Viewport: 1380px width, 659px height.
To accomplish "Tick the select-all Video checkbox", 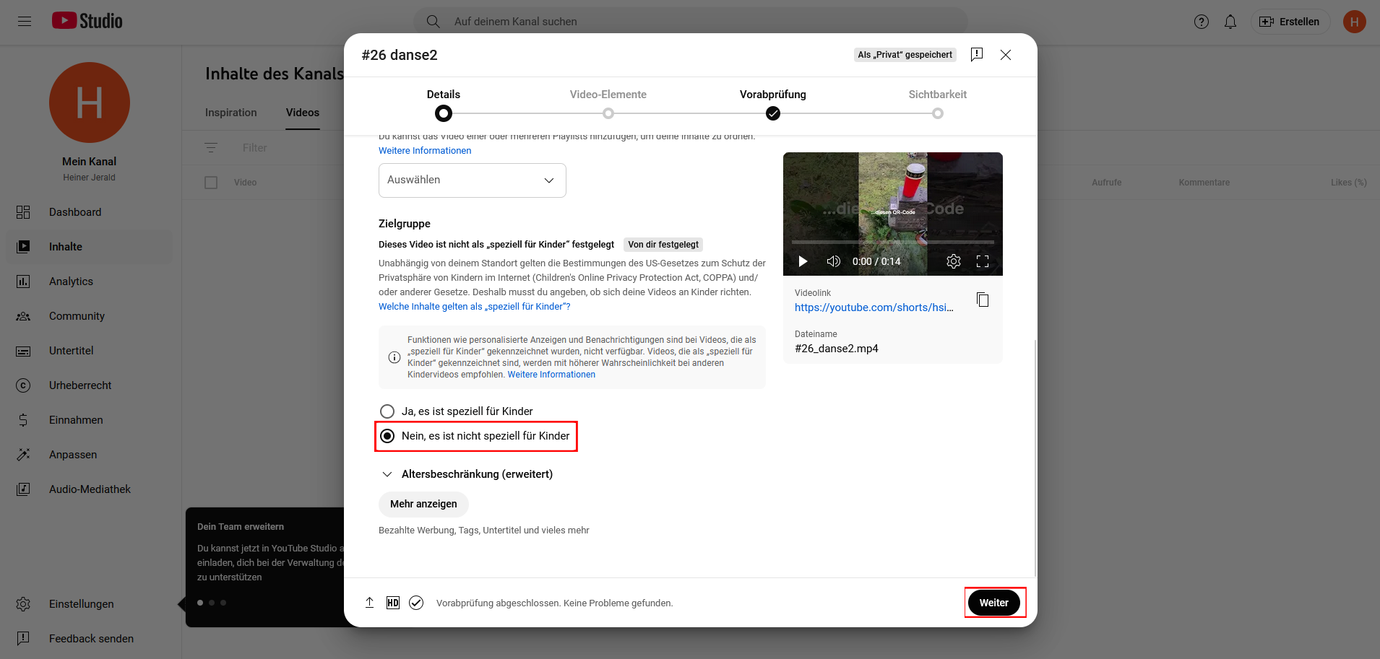I will pos(211,183).
